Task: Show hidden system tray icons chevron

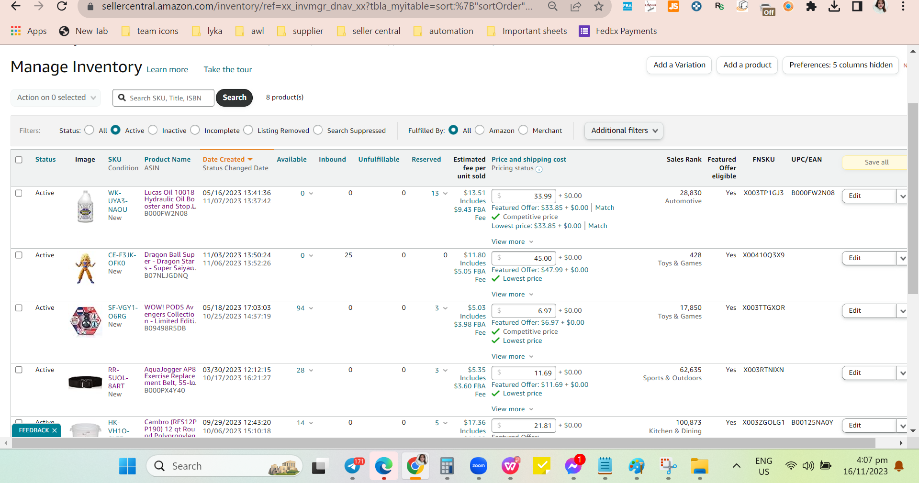Action: click(x=737, y=466)
